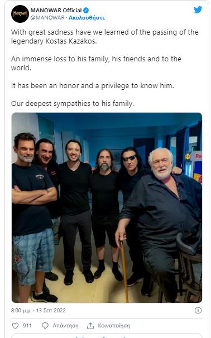The width and height of the screenshot is (211, 338).
Task: Open the tweet info circle icon
Action: [x=198, y=311]
